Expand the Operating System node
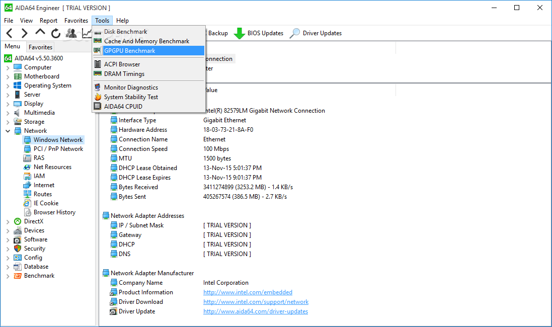This screenshot has width=552, height=327. click(8, 86)
